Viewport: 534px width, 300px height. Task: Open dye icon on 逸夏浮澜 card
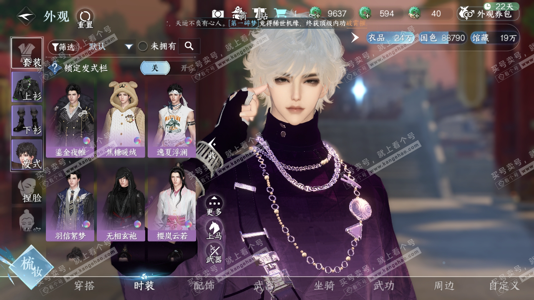[188, 140]
